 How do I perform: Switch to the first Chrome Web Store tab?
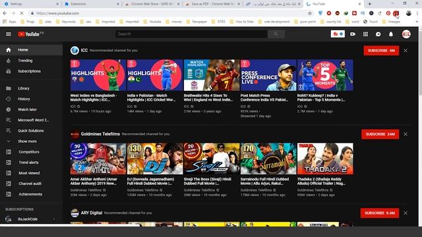pyautogui.click(x=152, y=4)
